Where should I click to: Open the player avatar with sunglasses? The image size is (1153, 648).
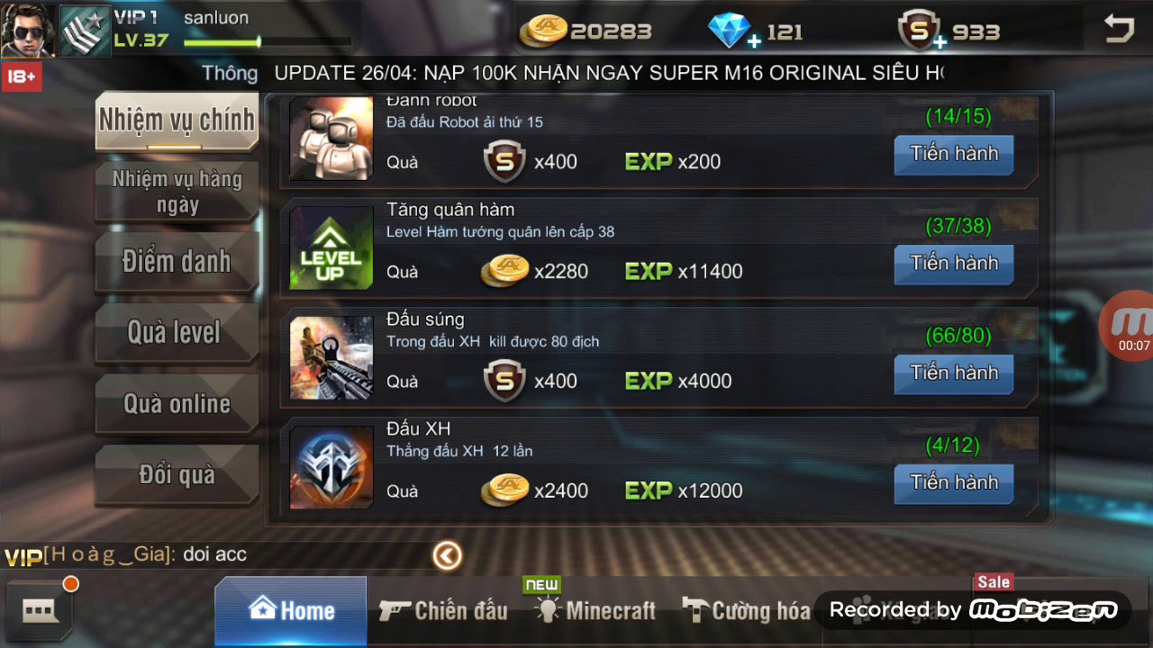pyautogui.click(x=28, y=31)
